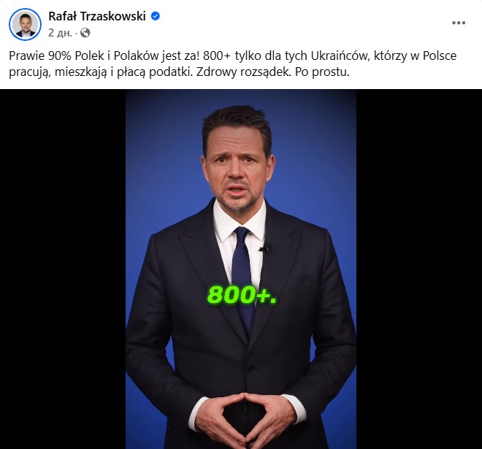Viewport: 482px width, 449px height.
Task: Click the globe public audience icon
Action: 85,33
